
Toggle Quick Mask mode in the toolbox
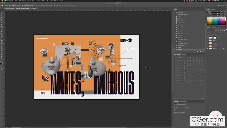tap(2, 67)
